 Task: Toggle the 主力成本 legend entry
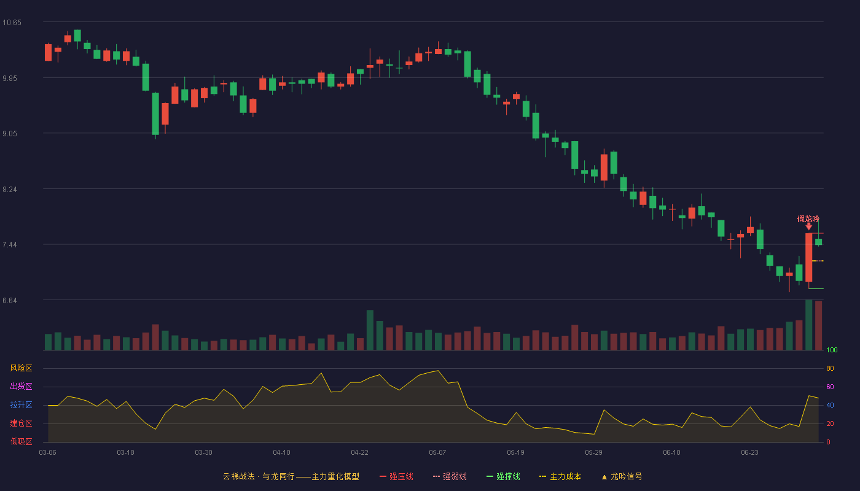[x=560, y=476]
